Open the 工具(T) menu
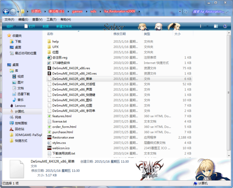Screen dimensions: 233x188 point(51,20)
